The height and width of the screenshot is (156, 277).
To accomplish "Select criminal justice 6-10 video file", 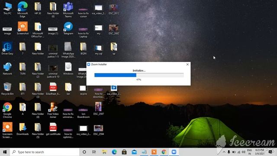I will pyautogui.click(x=53, y=71).
